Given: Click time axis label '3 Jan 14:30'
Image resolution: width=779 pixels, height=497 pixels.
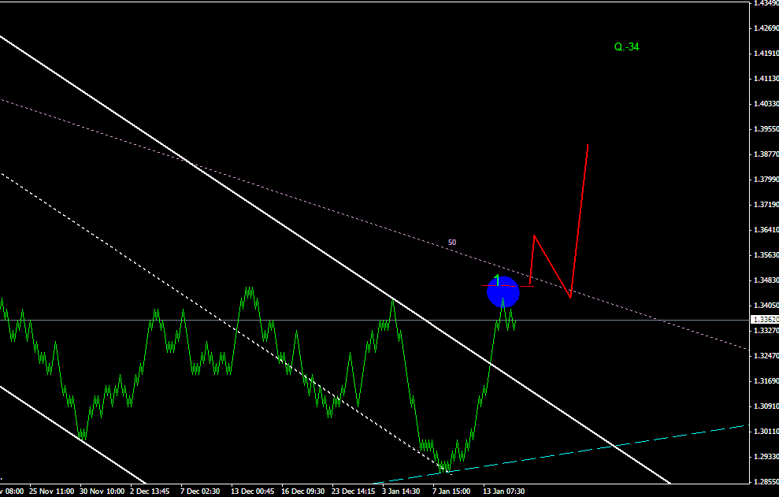Looking at the screenshot, I should click(401, 491).
